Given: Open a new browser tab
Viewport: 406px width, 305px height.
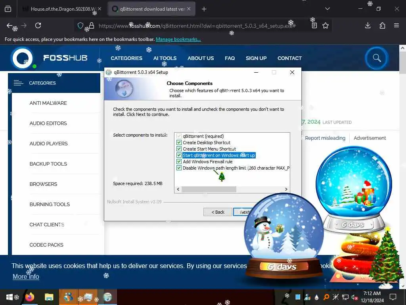Looking at the screenshot, I should (204, 9).
